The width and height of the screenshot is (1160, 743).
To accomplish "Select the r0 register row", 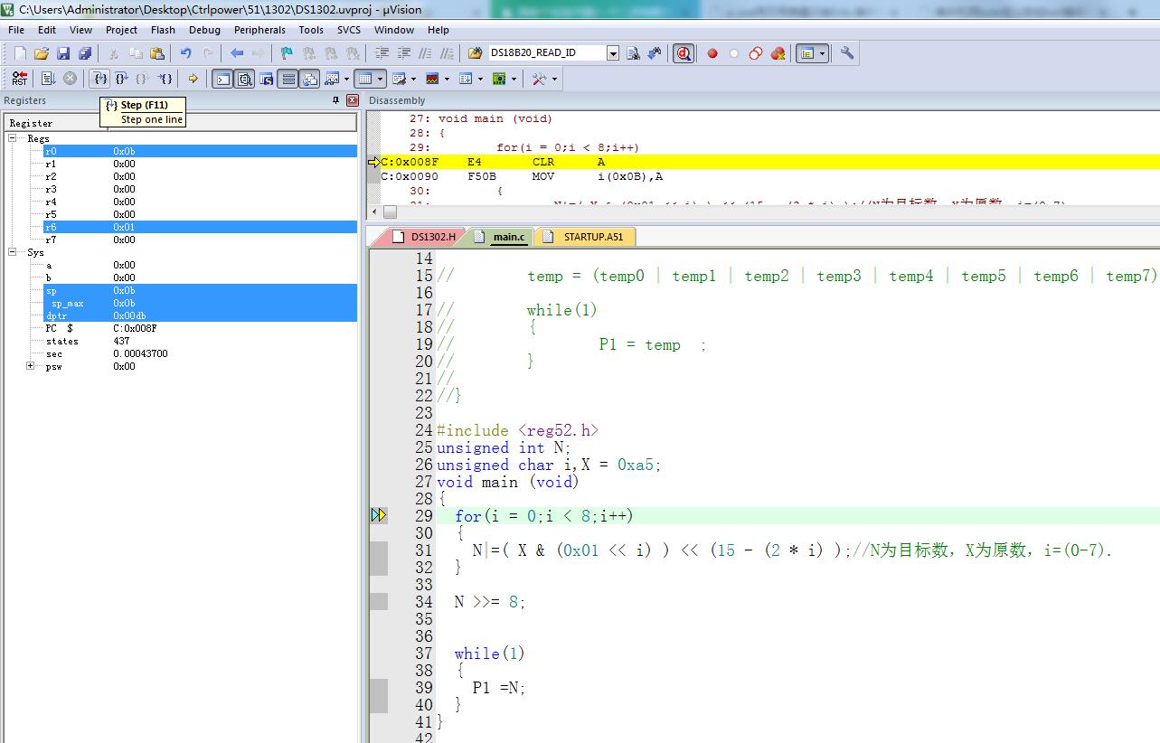I will pyautogui.click(x=200, y=151).
